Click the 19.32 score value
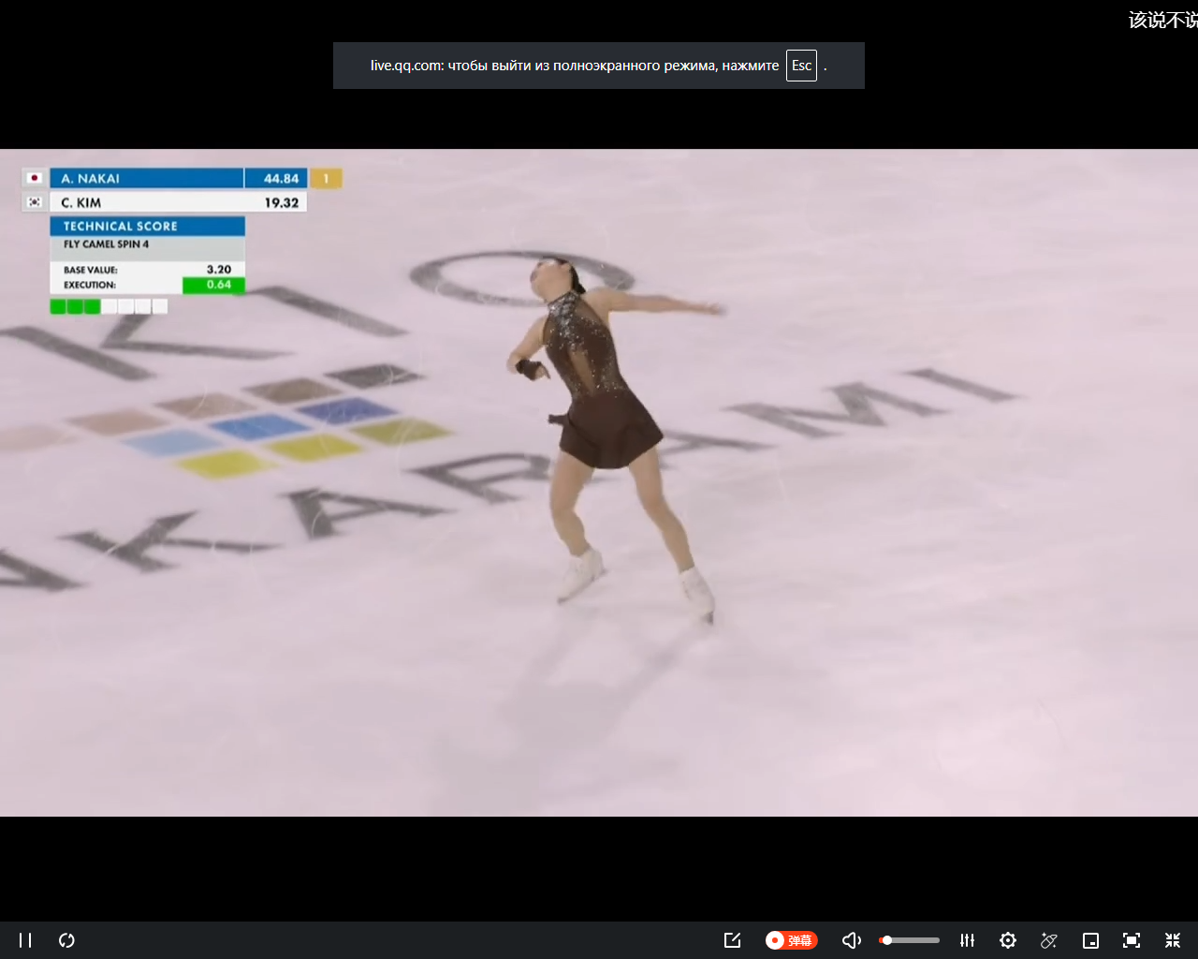The image size is (1198, 959). coord(281,202)
